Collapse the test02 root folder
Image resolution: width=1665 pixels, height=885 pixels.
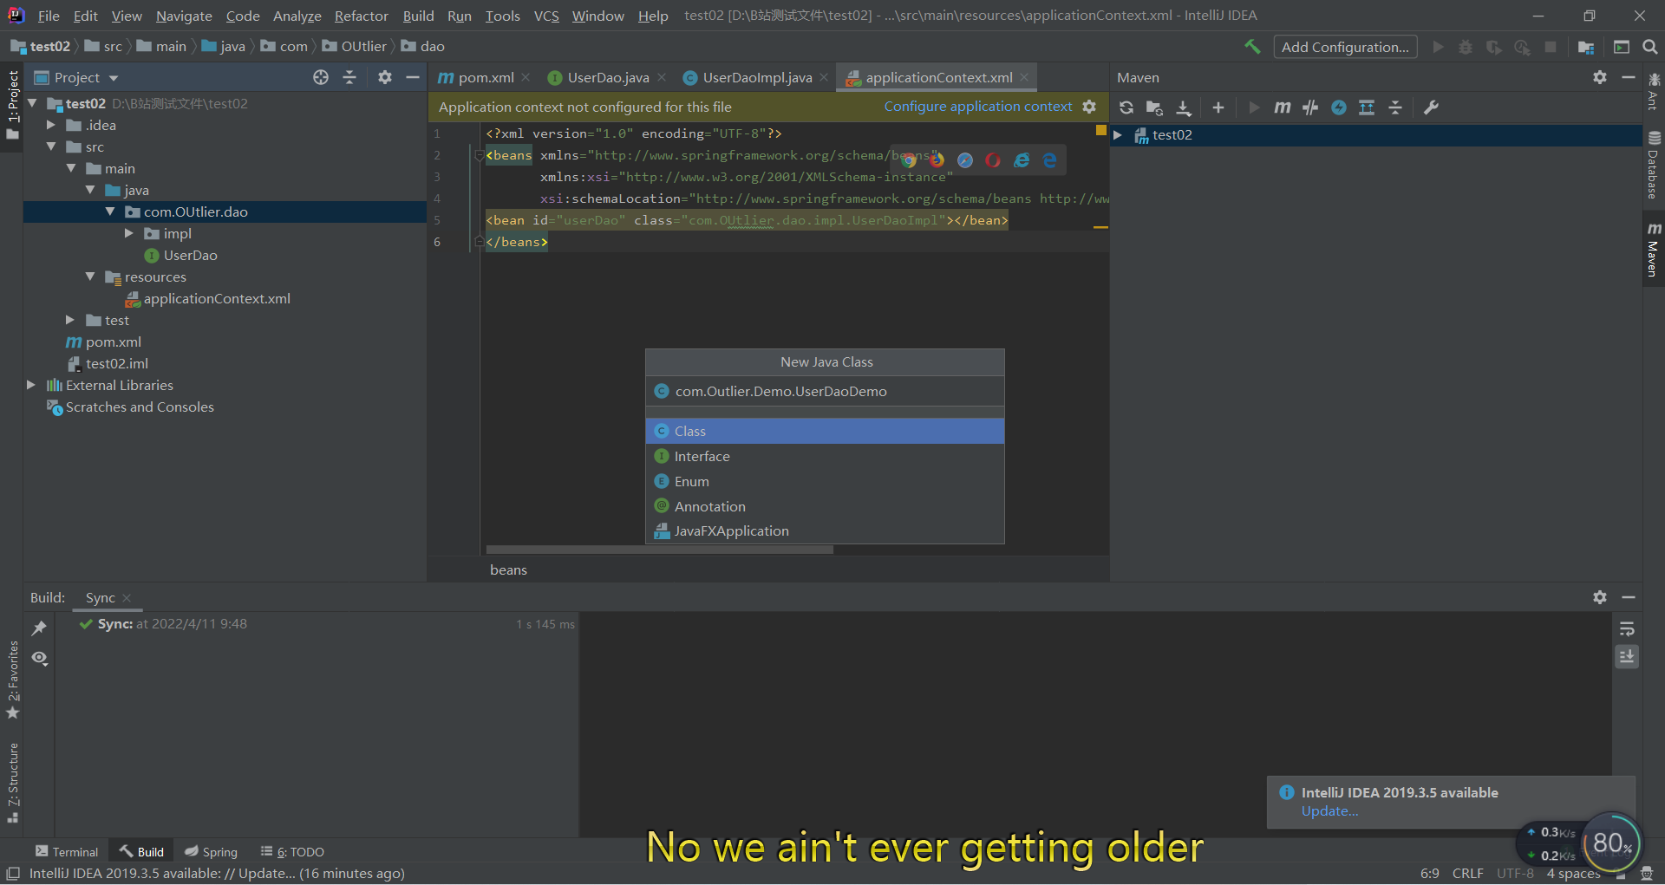33,103
